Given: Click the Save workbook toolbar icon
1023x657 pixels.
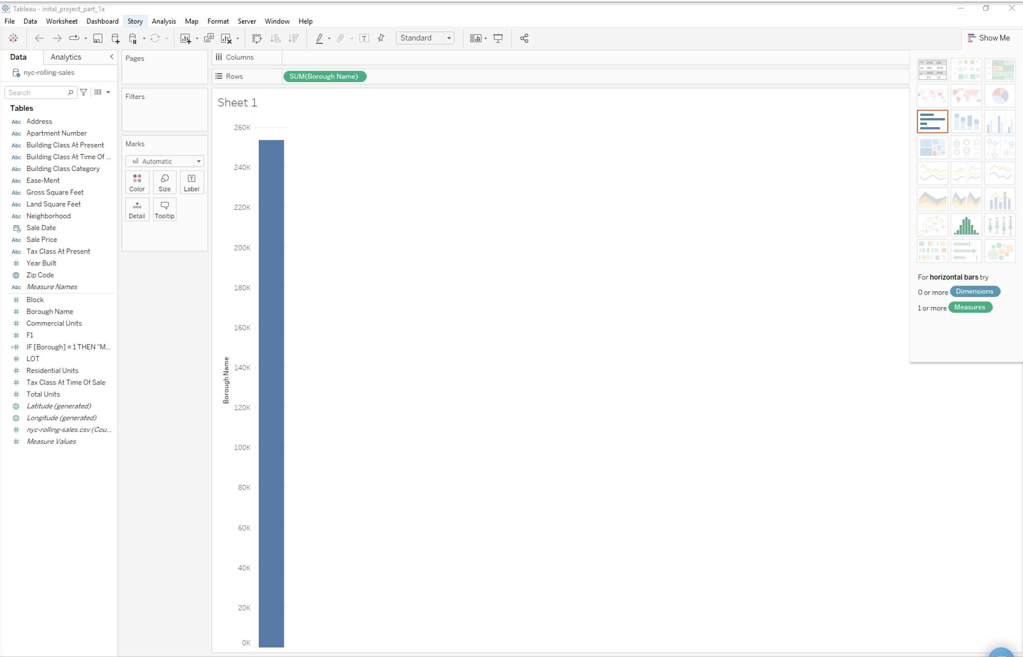Looking at the screenshot, I should click(x=98, y=38).
